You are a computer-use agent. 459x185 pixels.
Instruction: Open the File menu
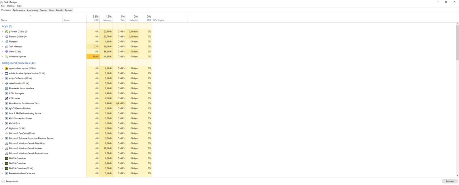pyautogui.click(x=3, y=6)
